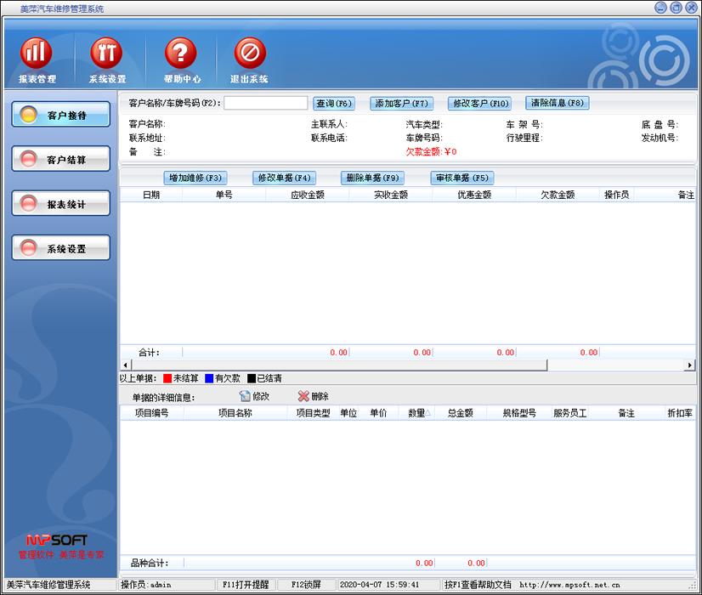Select 报表统计 in the left sidebar

[61, 203]
